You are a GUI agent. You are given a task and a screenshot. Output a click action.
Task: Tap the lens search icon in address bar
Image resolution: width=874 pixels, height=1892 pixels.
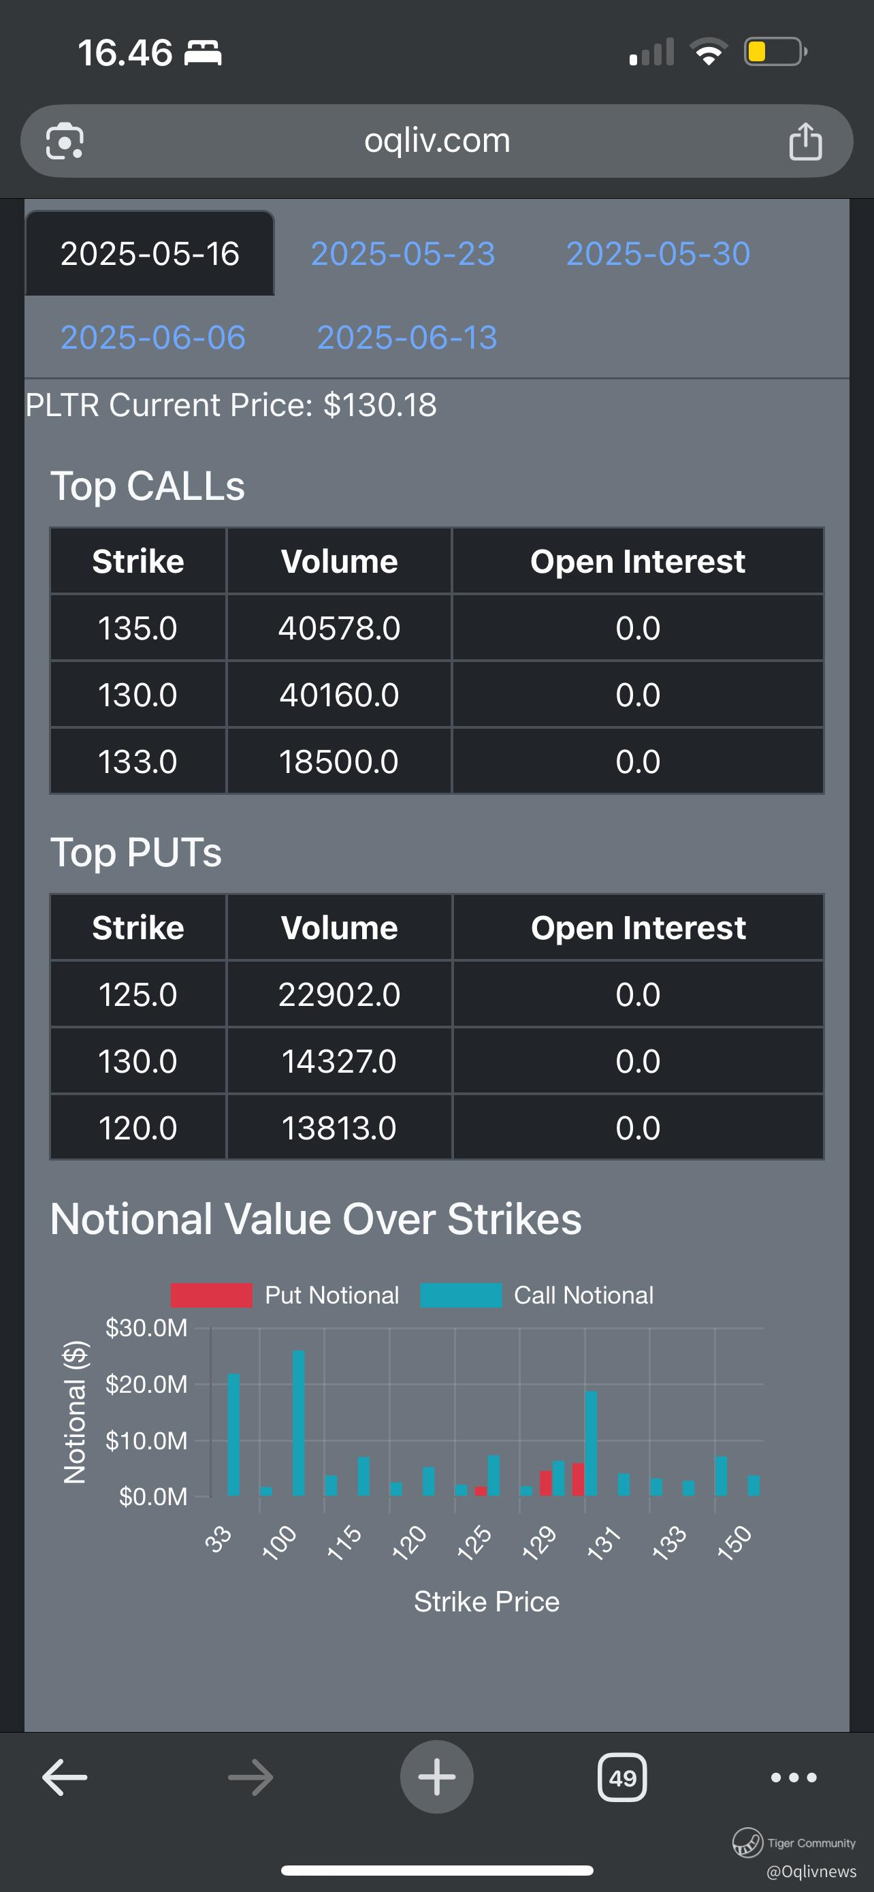[x=65, y=141]
